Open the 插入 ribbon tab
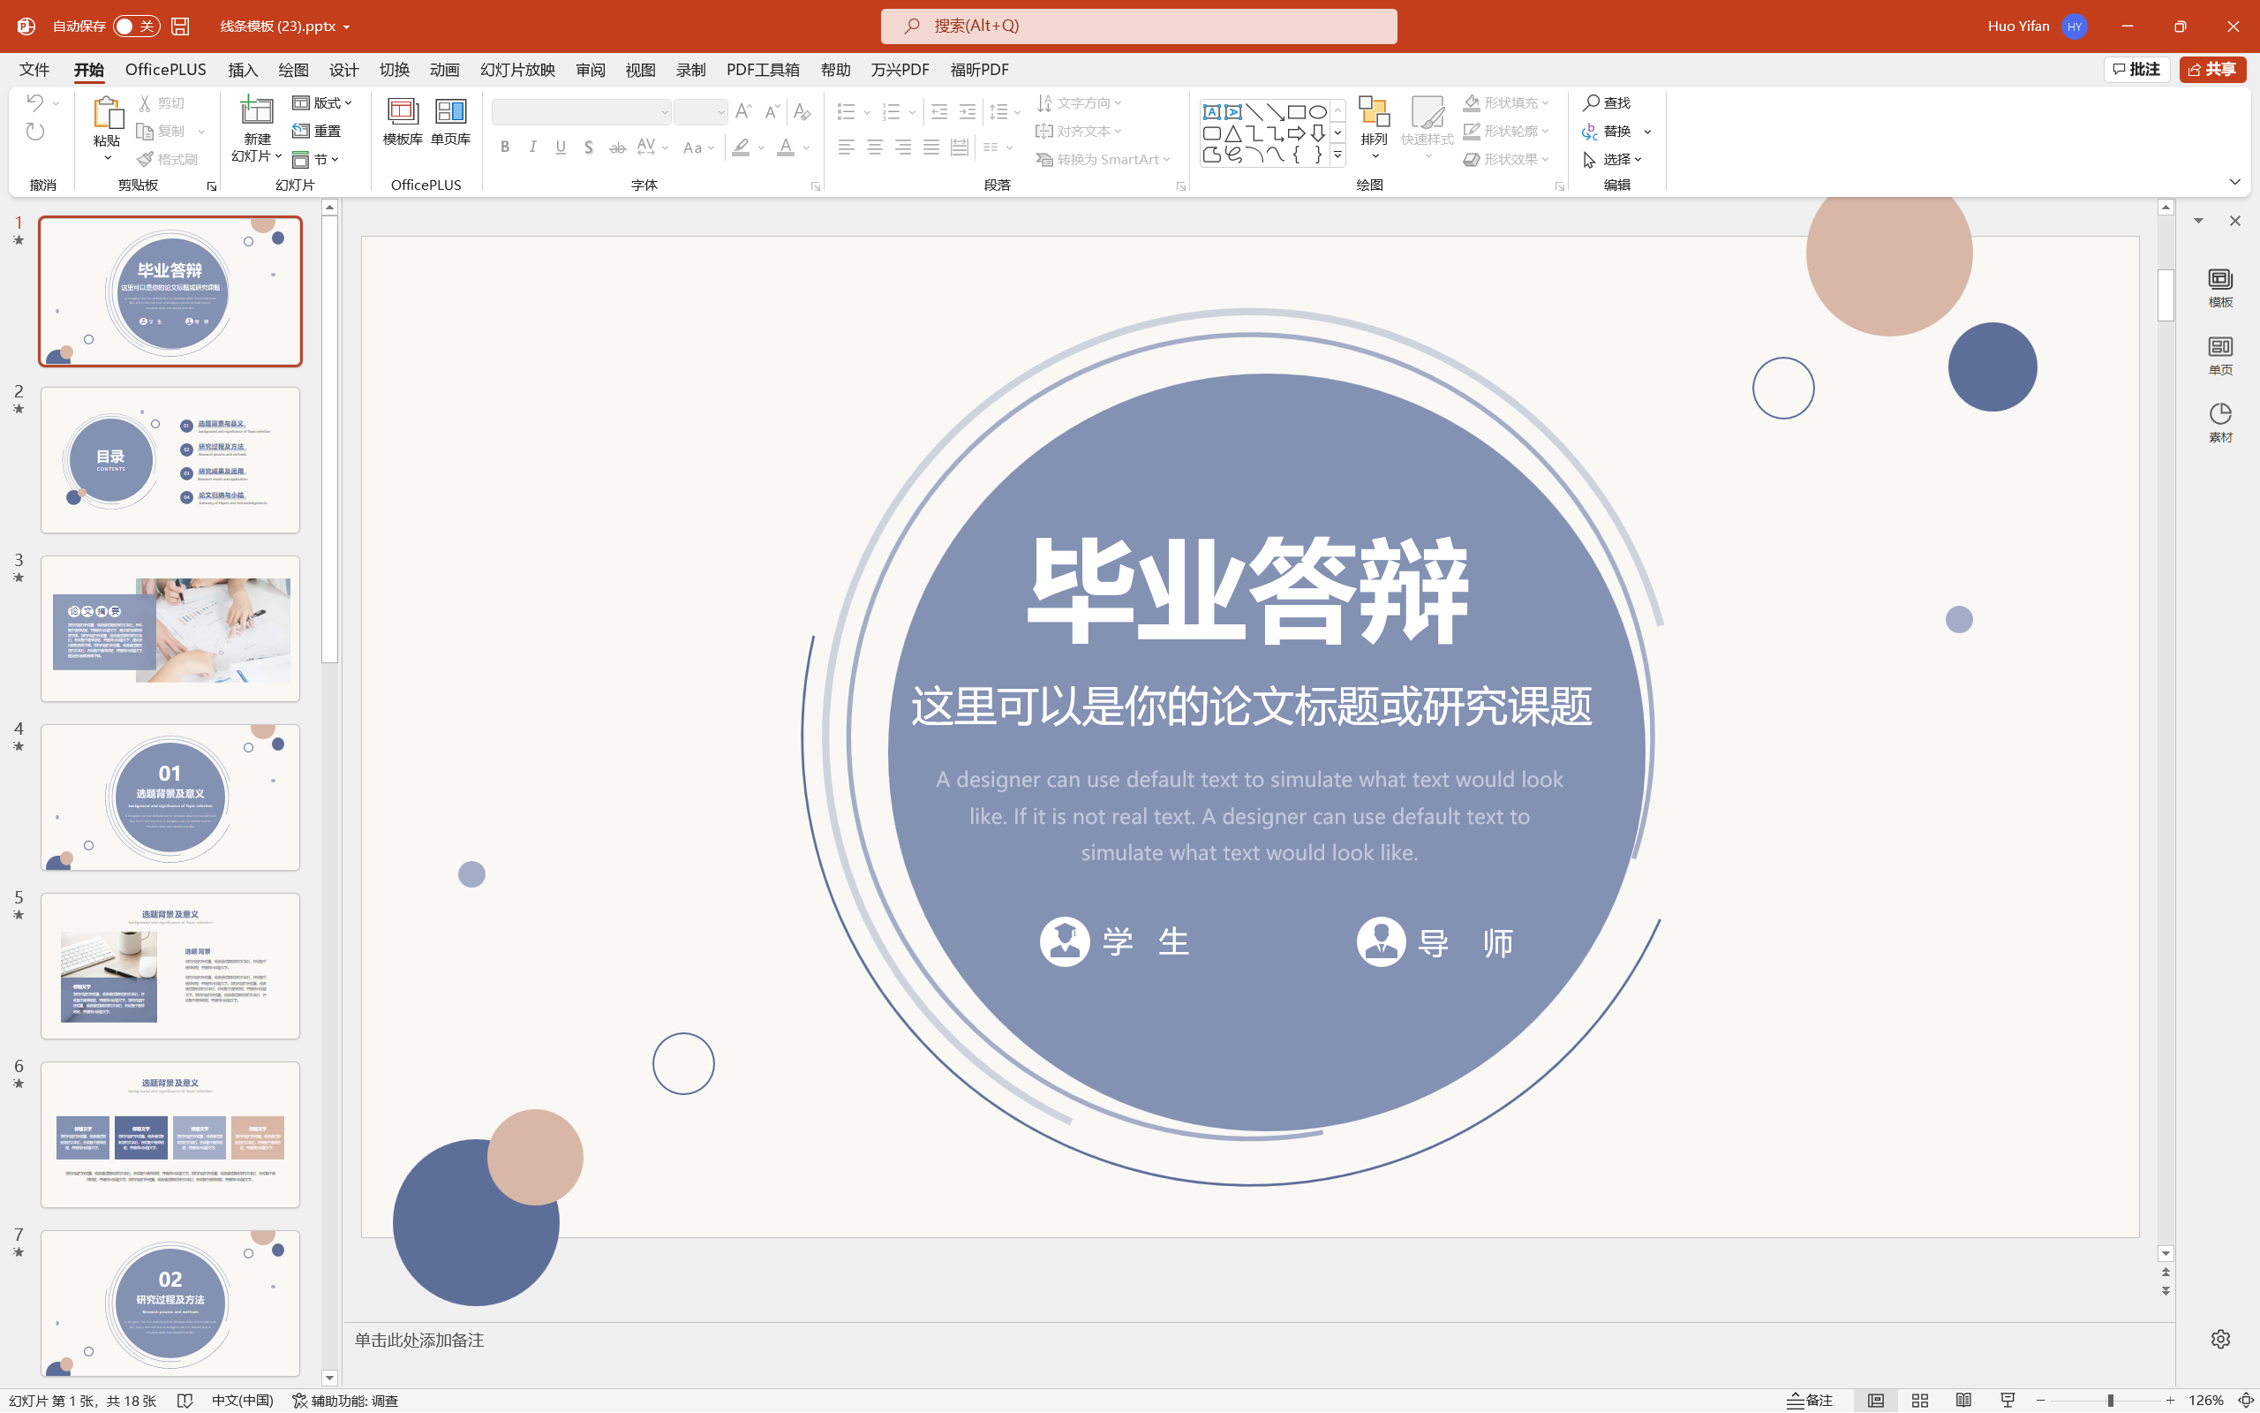 tap(243, 70)
